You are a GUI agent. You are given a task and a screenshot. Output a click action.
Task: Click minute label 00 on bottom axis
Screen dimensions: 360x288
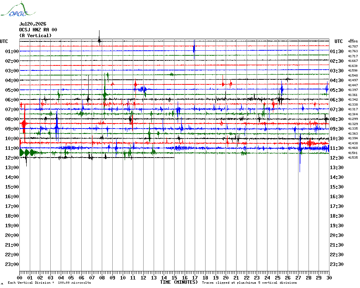click(20, 278)
